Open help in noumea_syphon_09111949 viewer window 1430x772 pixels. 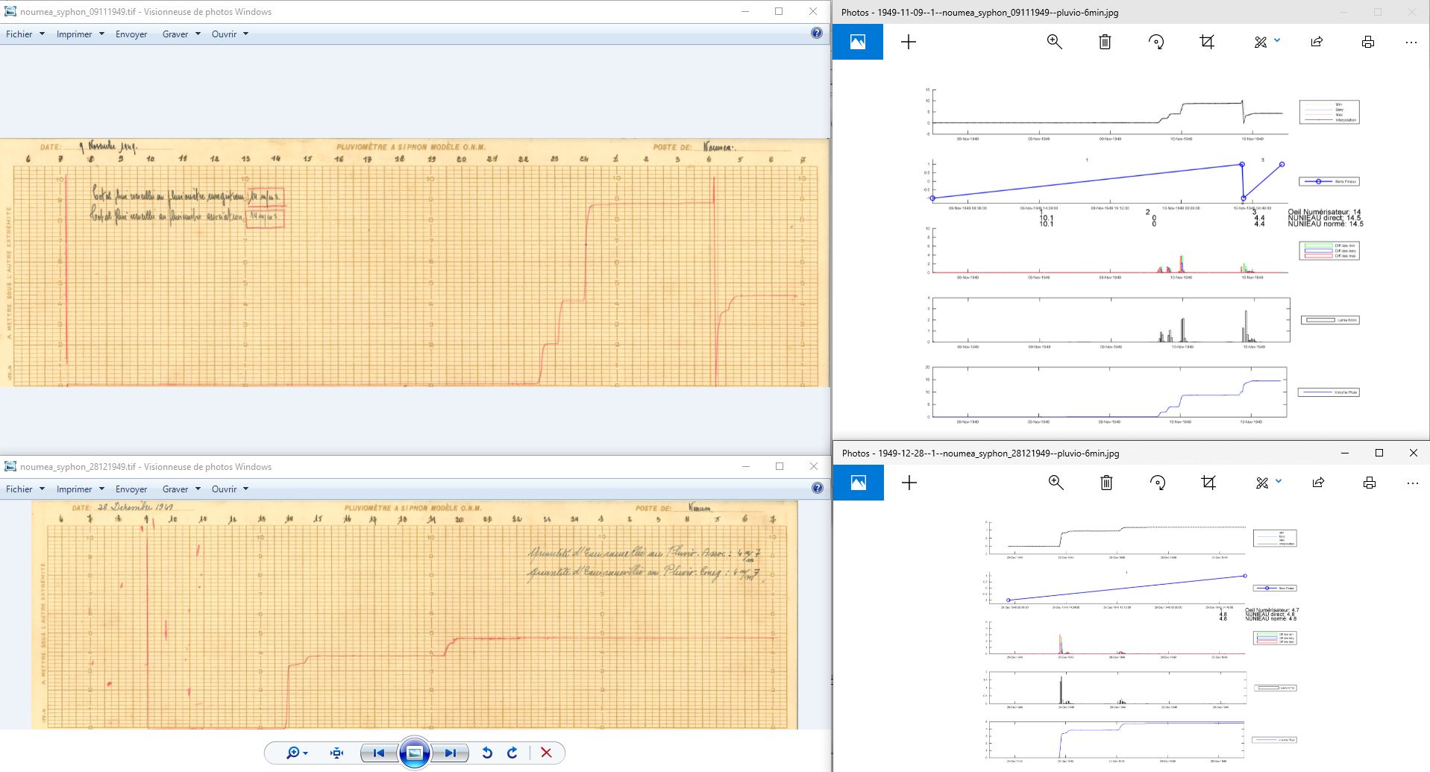click(x=816, y=34)
